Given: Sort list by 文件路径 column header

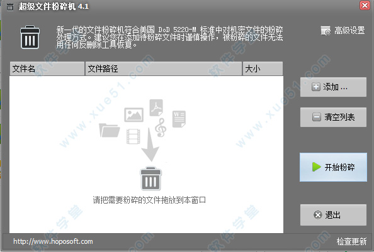Looking at the screenshot, I should [164, 68].
